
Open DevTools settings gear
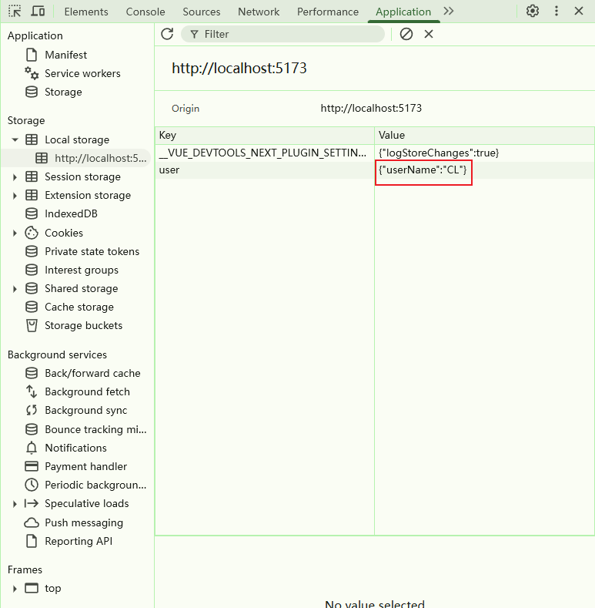(x=533, y=11)
